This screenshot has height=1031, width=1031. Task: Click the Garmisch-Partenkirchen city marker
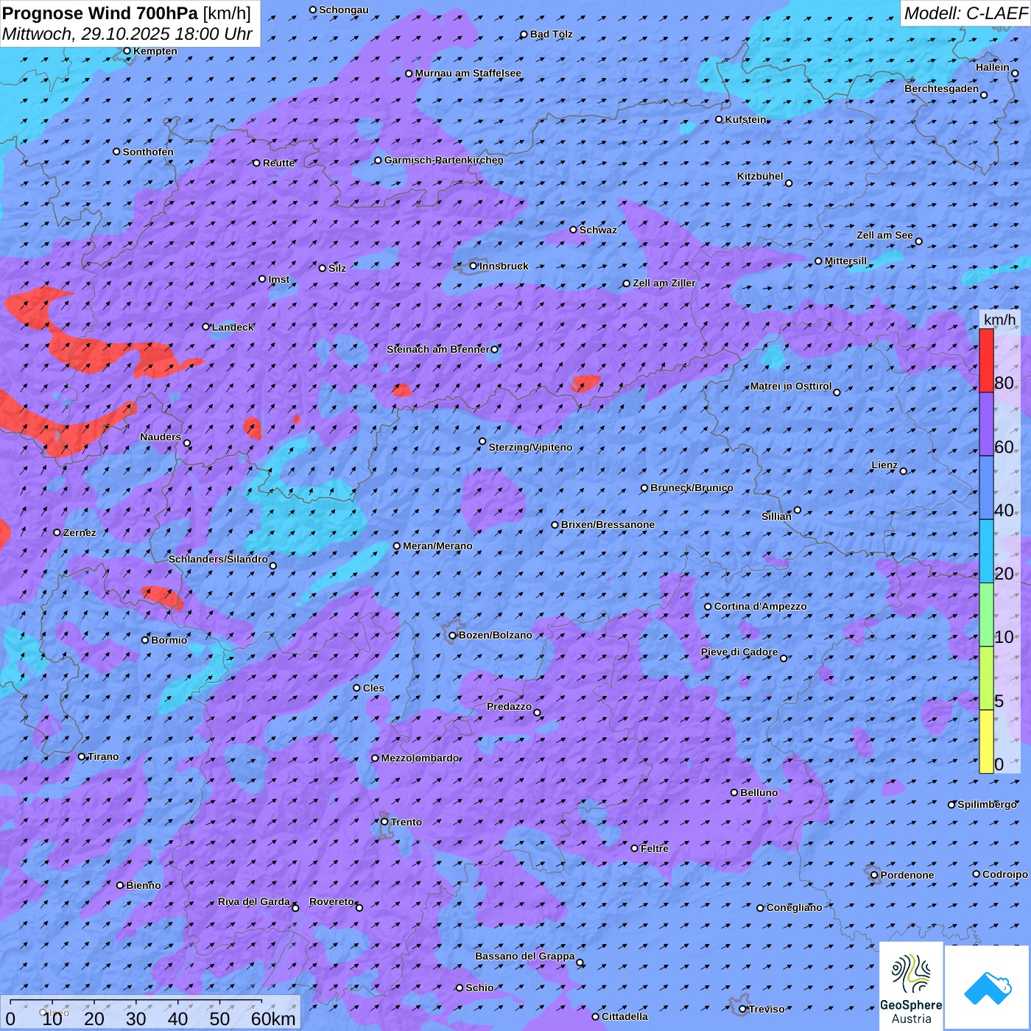tap(379, 161)
